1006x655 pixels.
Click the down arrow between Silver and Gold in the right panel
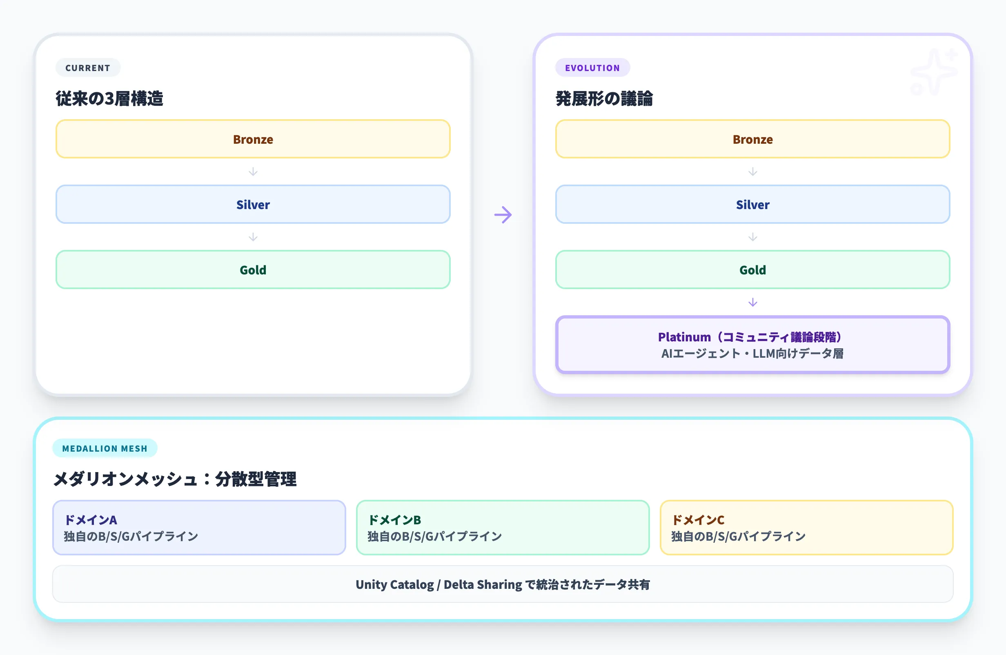pos(752,237)
